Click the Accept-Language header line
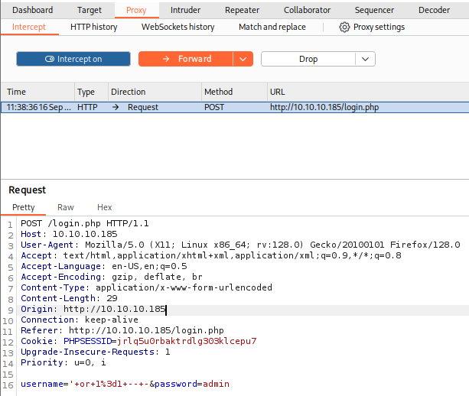The height and width of the screenshot is (396, 469). (104, 266)
